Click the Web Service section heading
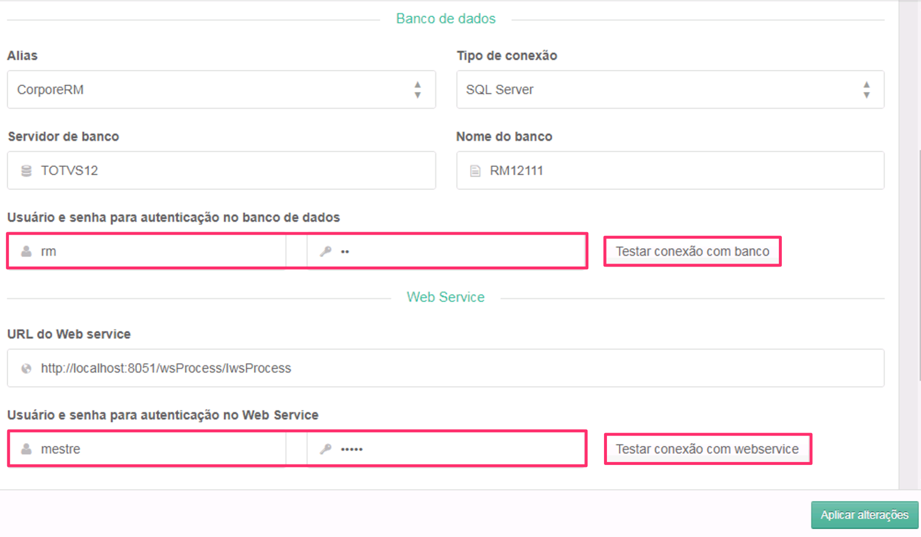The image size is (921, 537). [446, 297]
